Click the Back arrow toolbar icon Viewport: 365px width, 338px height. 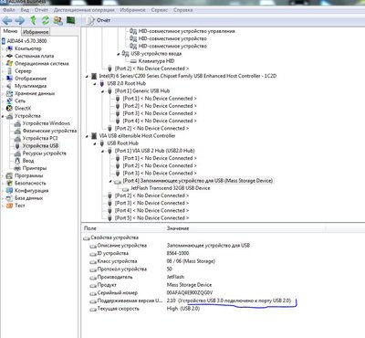(7, 21)
